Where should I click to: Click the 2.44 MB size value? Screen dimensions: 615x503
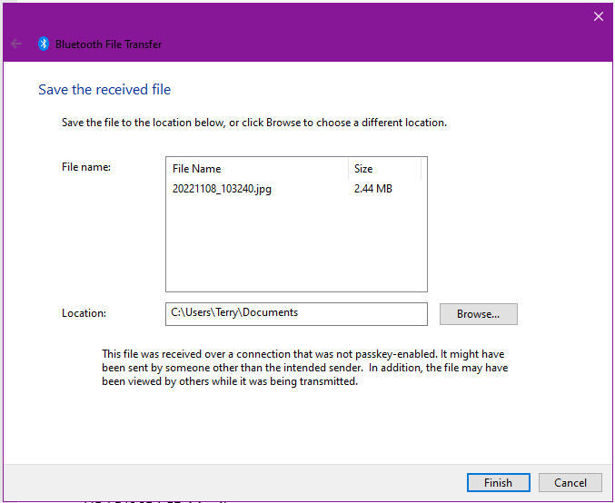tap(373, 189)
